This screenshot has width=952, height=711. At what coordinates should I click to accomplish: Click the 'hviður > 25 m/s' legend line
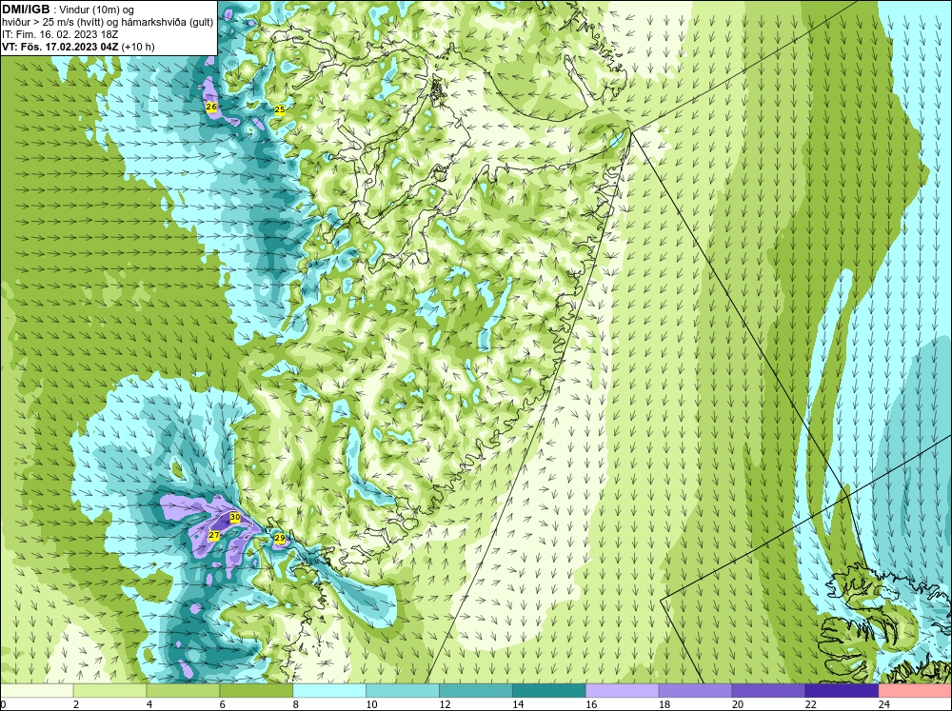click(108, 23)
